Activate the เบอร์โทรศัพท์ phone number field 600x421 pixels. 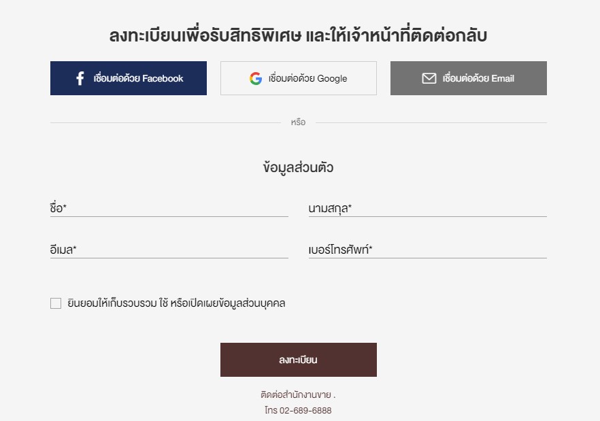tap(428, 250)
